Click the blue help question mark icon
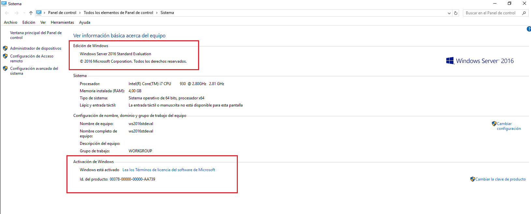 pyautogui.click(x=529, y=29)
